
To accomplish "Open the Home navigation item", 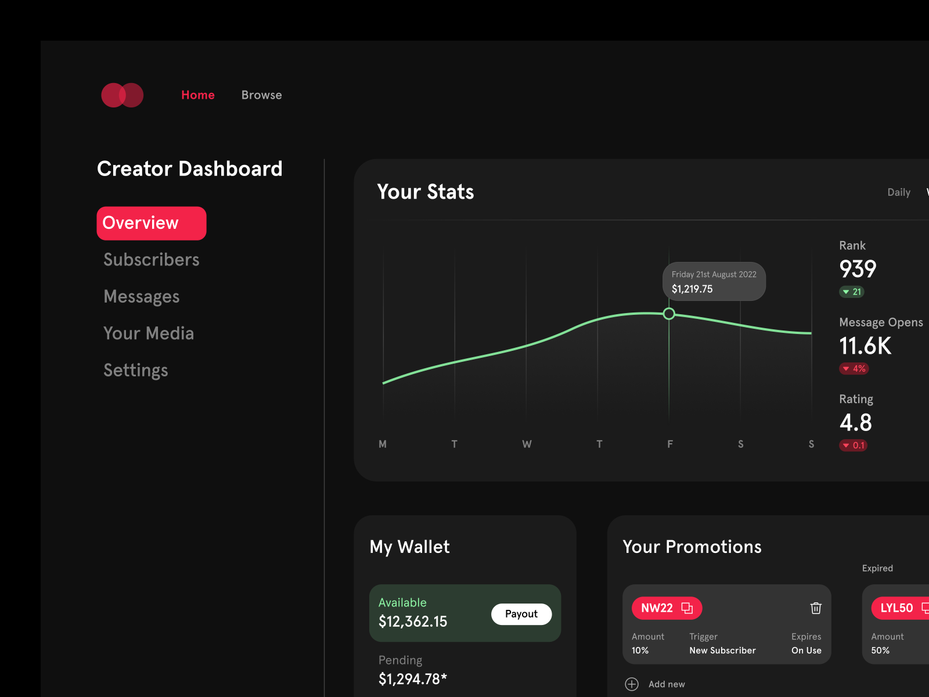I will click(197, 95).
